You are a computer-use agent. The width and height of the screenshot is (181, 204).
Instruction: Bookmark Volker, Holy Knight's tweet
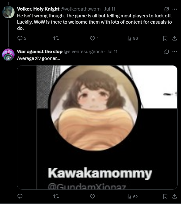click(x=165, y=38)
